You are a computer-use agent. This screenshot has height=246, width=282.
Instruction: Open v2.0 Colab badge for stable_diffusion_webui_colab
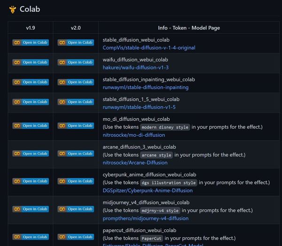click(76, 43)
